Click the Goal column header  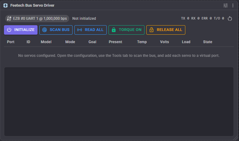92,42
